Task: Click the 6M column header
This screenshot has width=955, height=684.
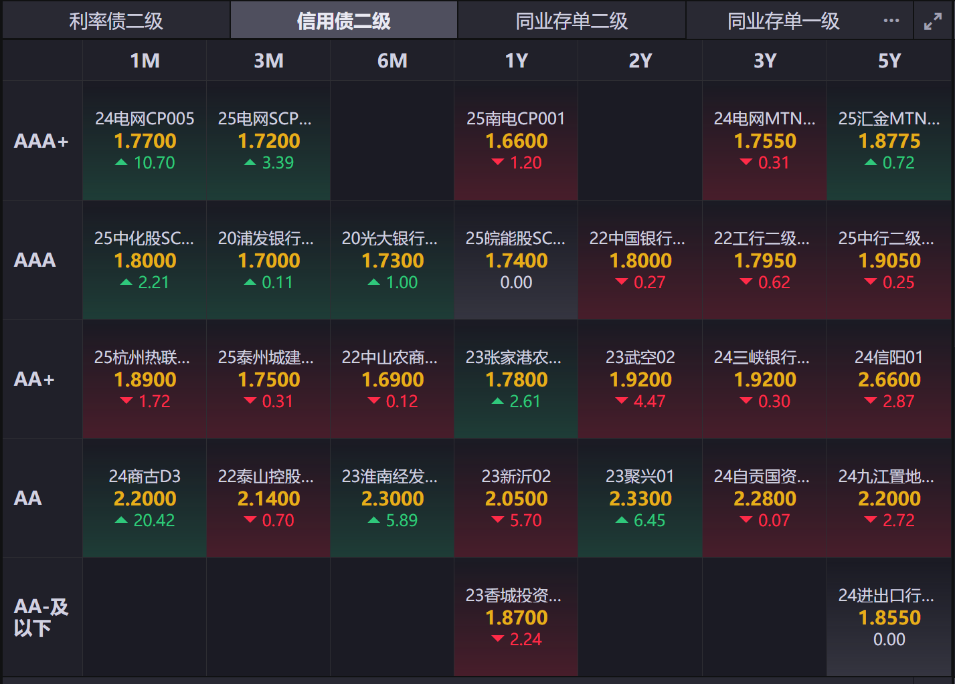Action: [392, 61]
